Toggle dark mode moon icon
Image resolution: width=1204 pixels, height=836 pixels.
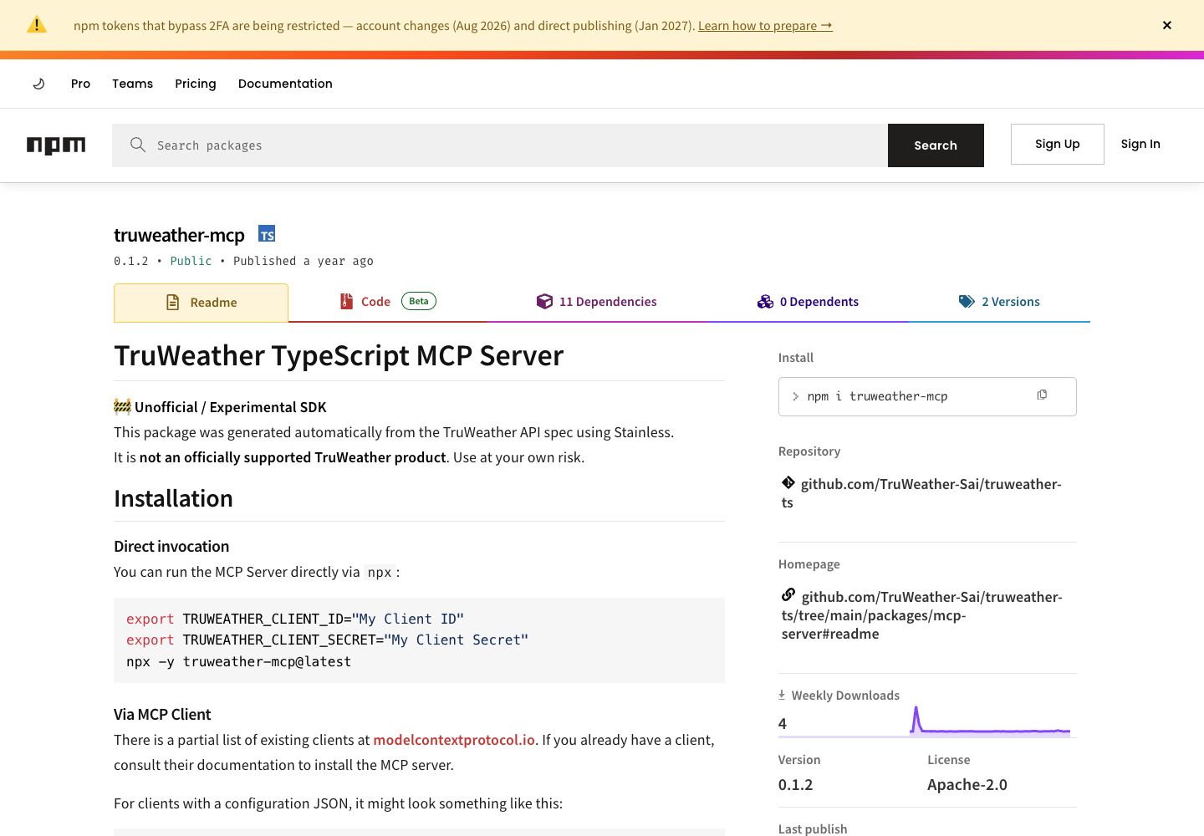tap(38, 84)
